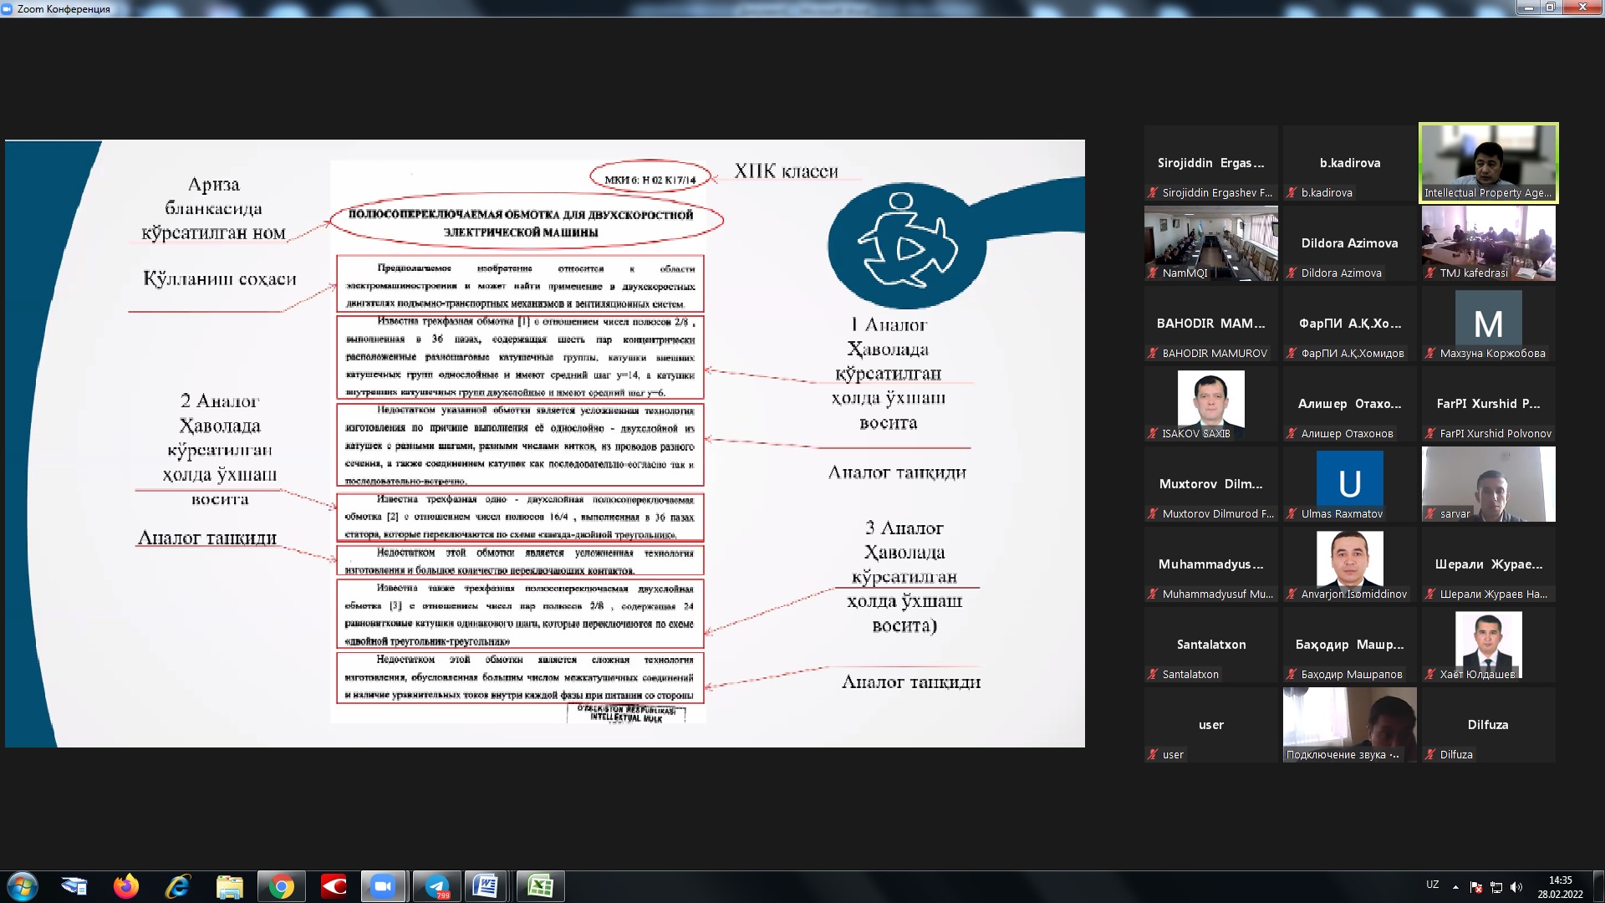Open the clock and date flyout
1605x903 pixels.
coord(1560,886)
